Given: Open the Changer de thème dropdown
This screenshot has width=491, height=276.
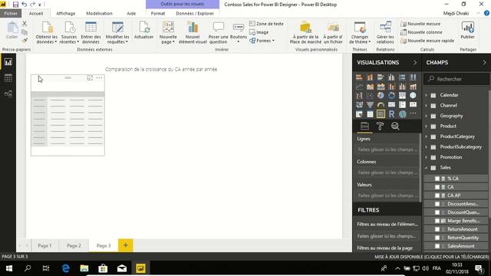Looking at the screenshot, I should pyautogui.click(x=360, y=33).
